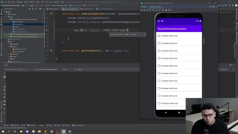Select MainActivity in the project tree

click(19, 24)
